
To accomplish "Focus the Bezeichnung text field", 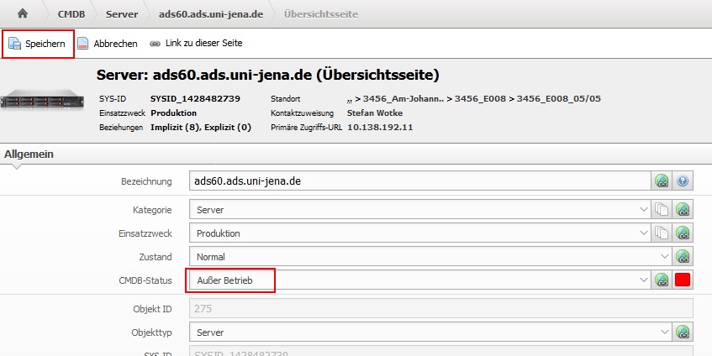I will (x=420, y=181).
